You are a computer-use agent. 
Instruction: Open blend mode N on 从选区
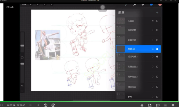(153, 21)
